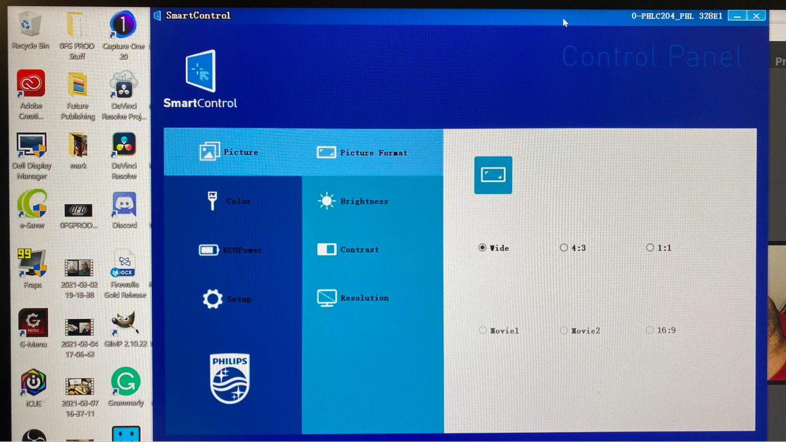This screenshot has width=786, height=442.
Task: Open DaVinci Resolve Project shortcut
Action: click(124, 95)
